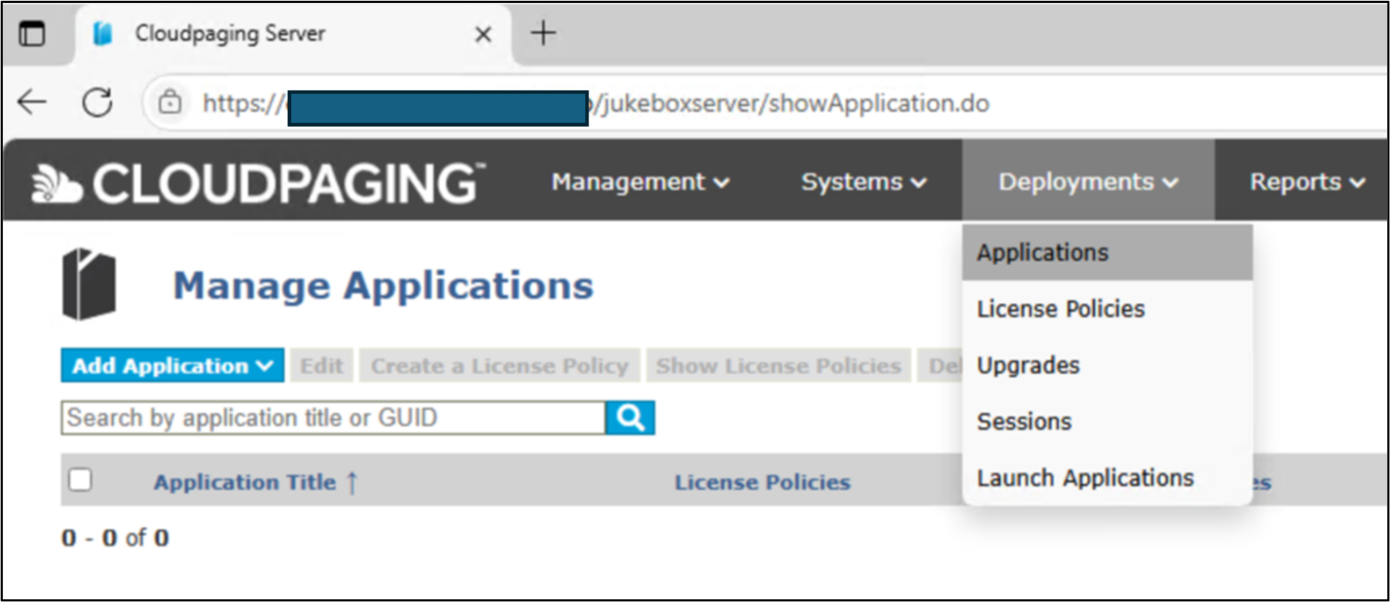The width and height of the screenshot is (1390, 602).
Task: Open the Reports menu
Action: pyautogui.click(x=1307, y=182)
